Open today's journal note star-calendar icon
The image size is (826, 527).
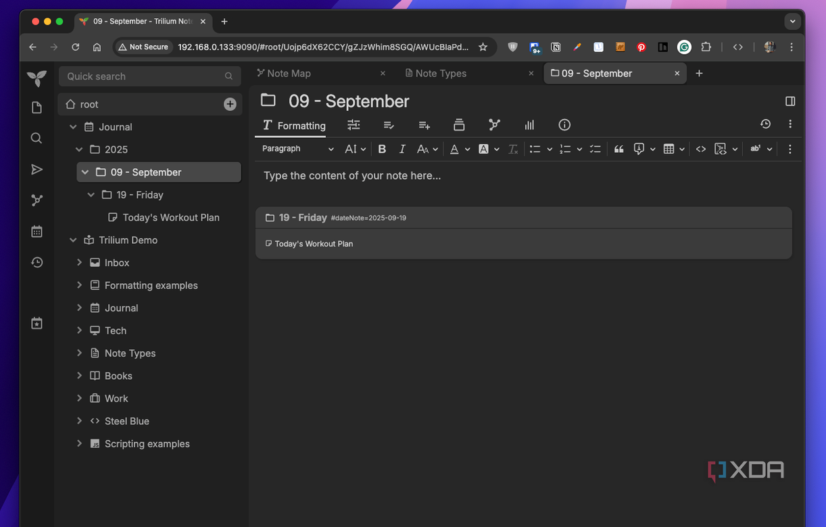[x=37, y=324]
